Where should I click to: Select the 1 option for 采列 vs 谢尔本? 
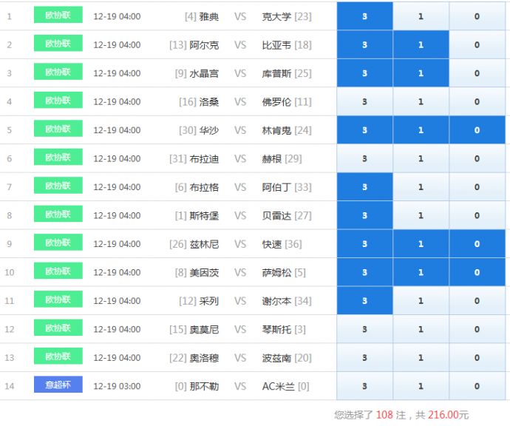[421, 301]
